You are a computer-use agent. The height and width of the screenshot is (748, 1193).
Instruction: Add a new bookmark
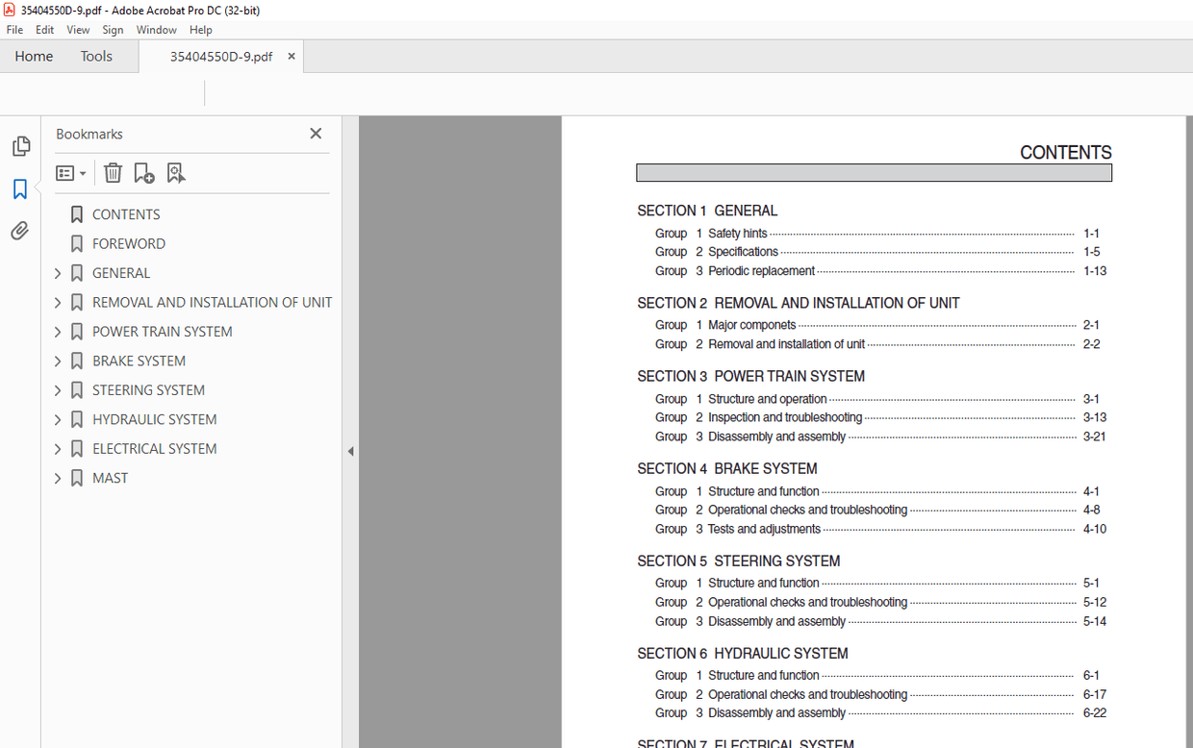(143, 173)
